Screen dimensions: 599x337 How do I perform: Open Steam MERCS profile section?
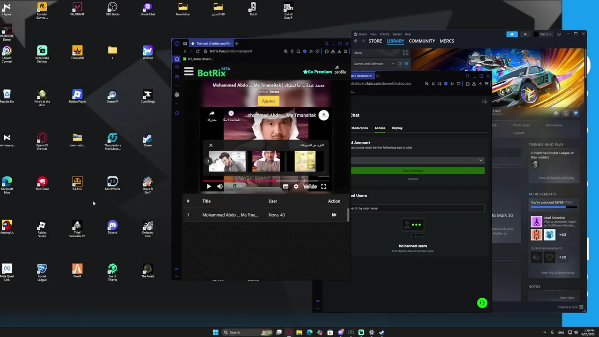tap(447, 41)
